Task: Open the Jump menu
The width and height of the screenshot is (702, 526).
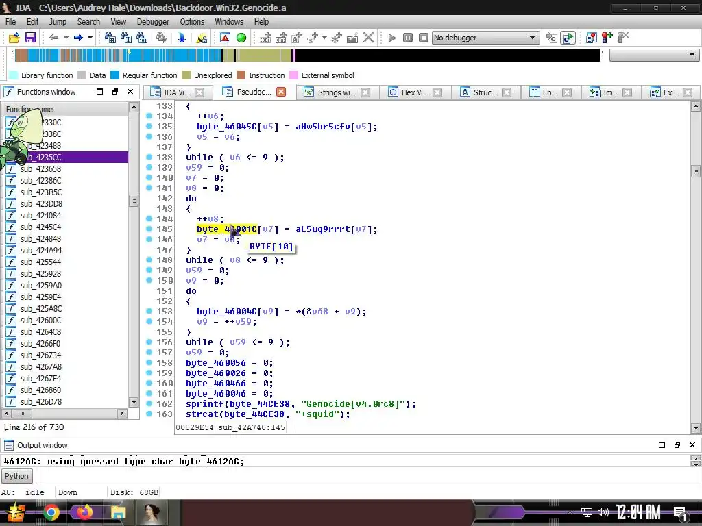Action: pyautogui.click(x=58, y=21)
